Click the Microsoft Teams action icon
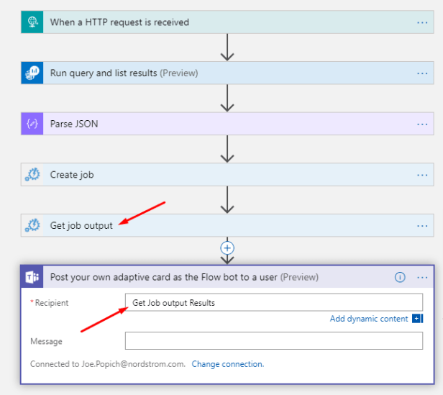 click(x=32, y=277)
